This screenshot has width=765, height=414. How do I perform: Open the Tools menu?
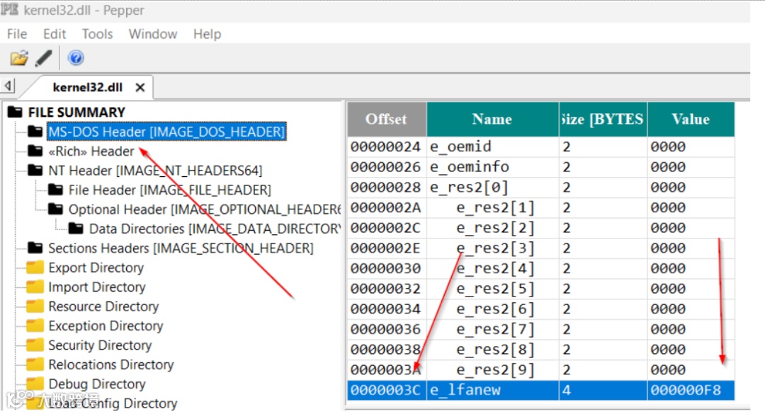pyautogui.click(x=97, y=34)
